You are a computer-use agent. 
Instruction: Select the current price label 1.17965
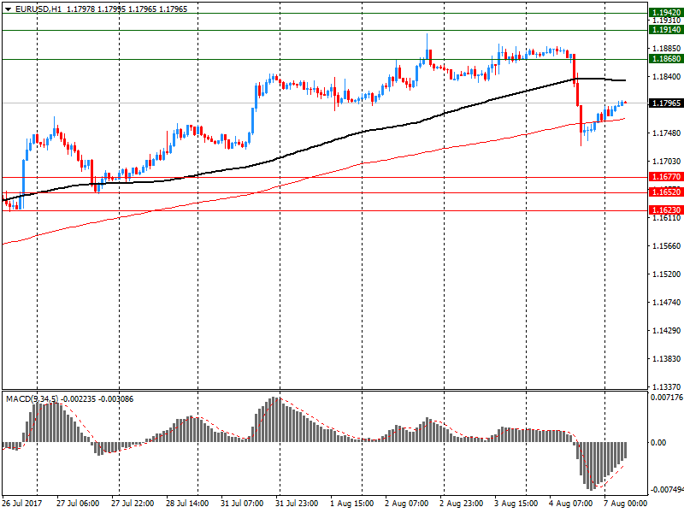[x=666, y=103]
